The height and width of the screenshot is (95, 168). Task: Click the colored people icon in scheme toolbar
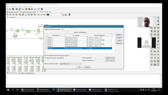48,15
